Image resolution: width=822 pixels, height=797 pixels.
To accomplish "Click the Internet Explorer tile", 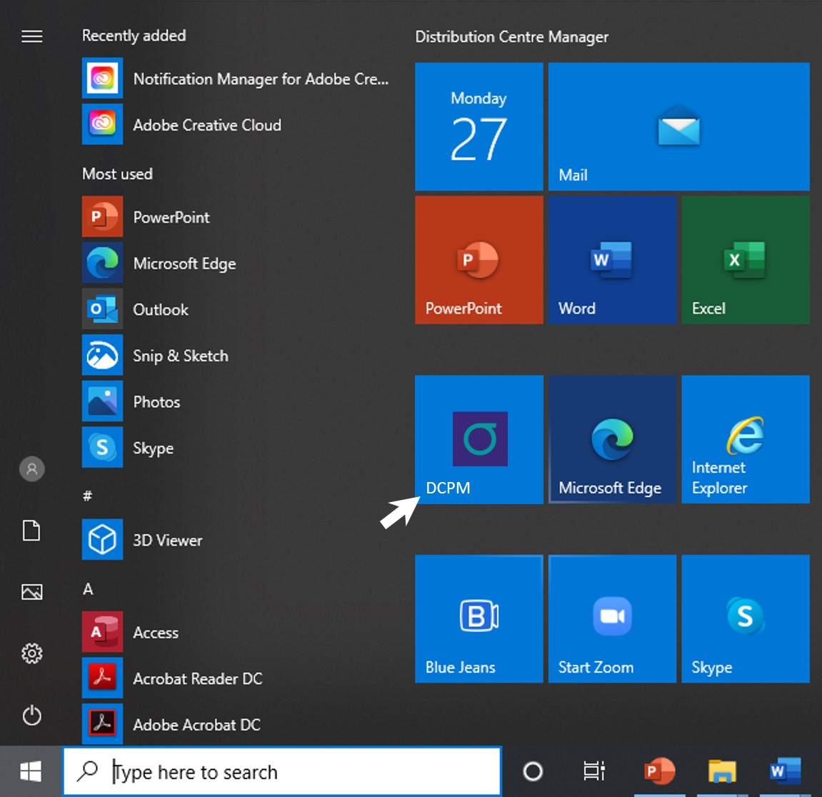I will click(745, 439).
